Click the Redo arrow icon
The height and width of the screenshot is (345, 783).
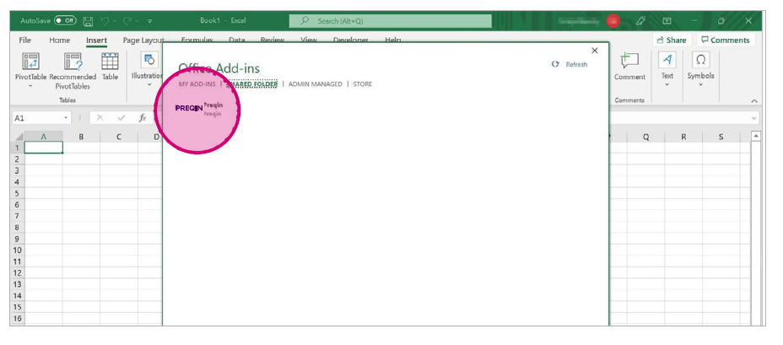coord(127,21)
